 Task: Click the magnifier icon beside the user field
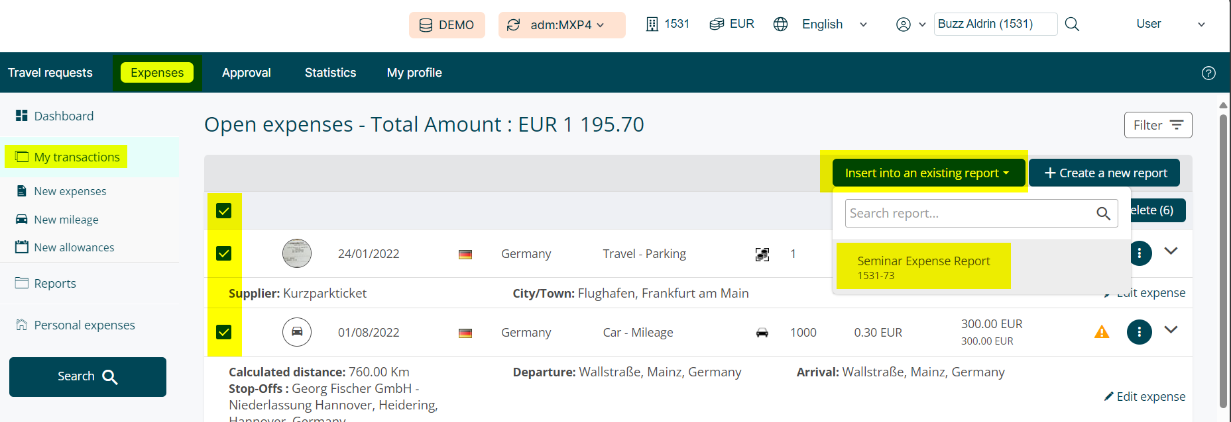1072,24
